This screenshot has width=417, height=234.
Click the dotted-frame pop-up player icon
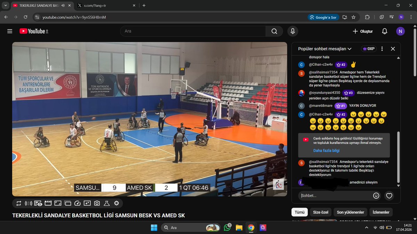point(67,203)
